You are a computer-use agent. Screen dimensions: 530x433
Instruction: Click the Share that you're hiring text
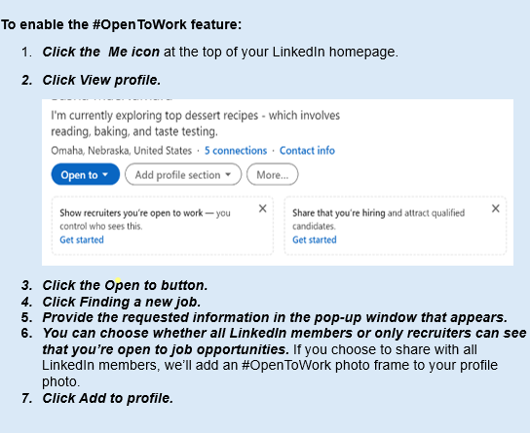339,213
